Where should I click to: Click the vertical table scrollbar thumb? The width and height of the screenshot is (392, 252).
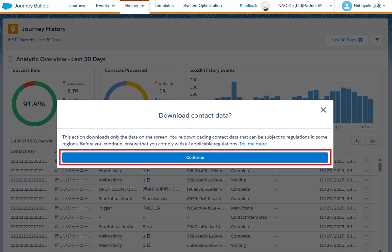(380, 167)
